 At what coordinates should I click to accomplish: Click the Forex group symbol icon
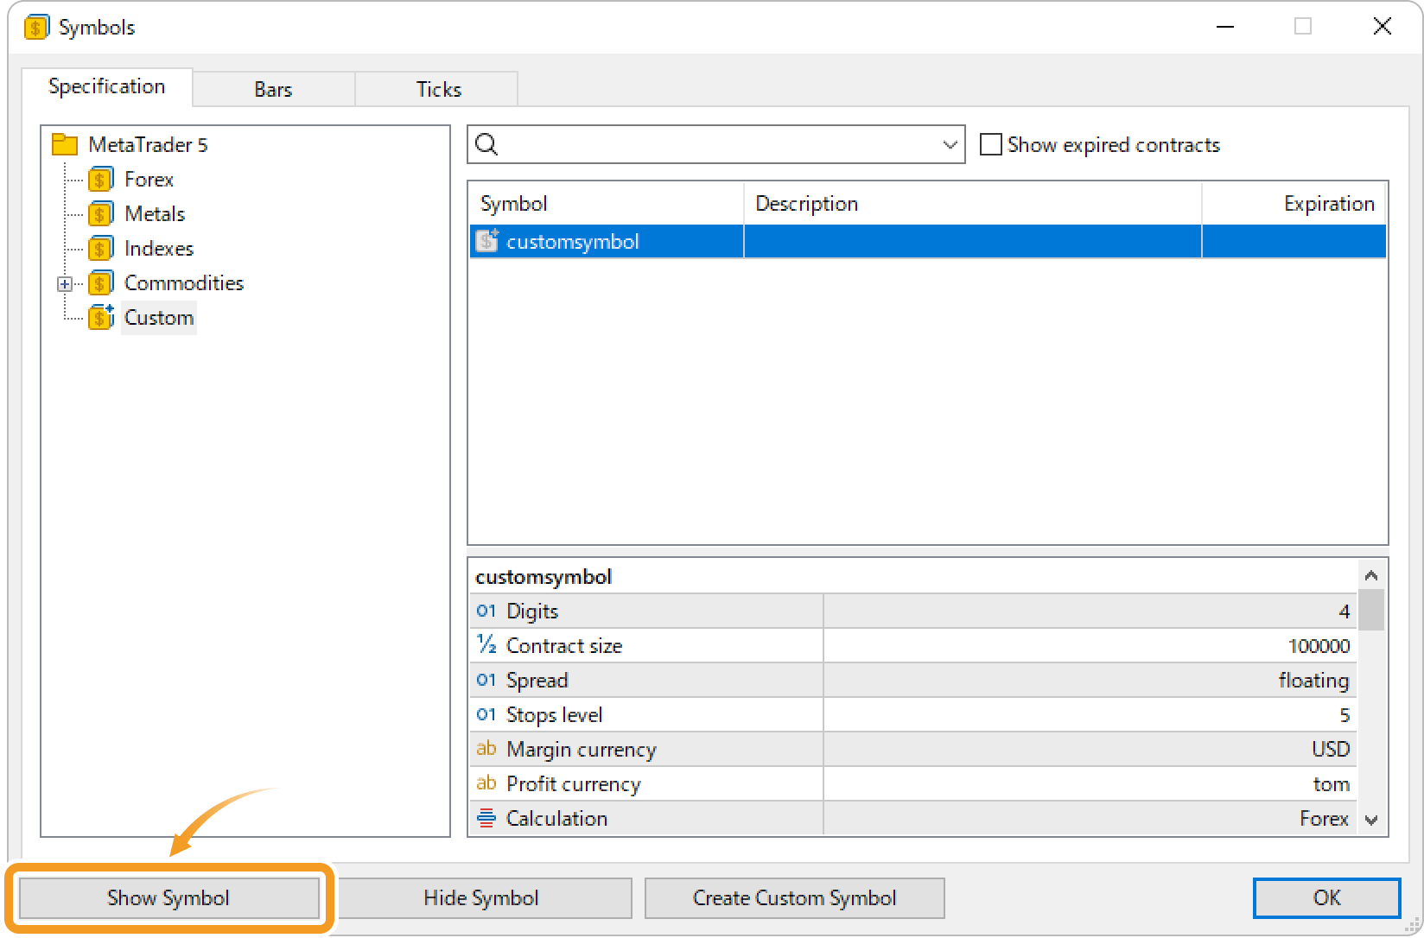click(x=100, y=180)
